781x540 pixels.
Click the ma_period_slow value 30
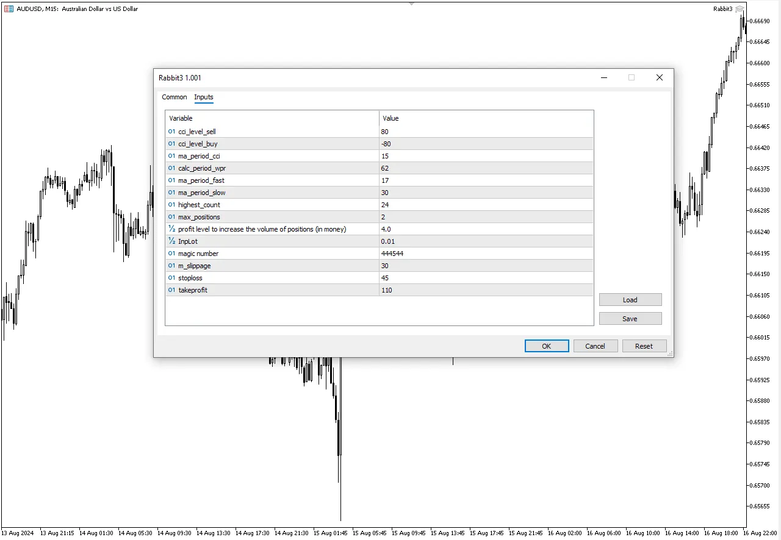click(x=384, y=193)
